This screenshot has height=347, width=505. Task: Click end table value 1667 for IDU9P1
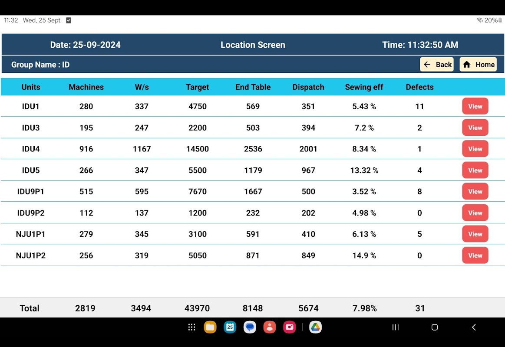pos(253,191)
